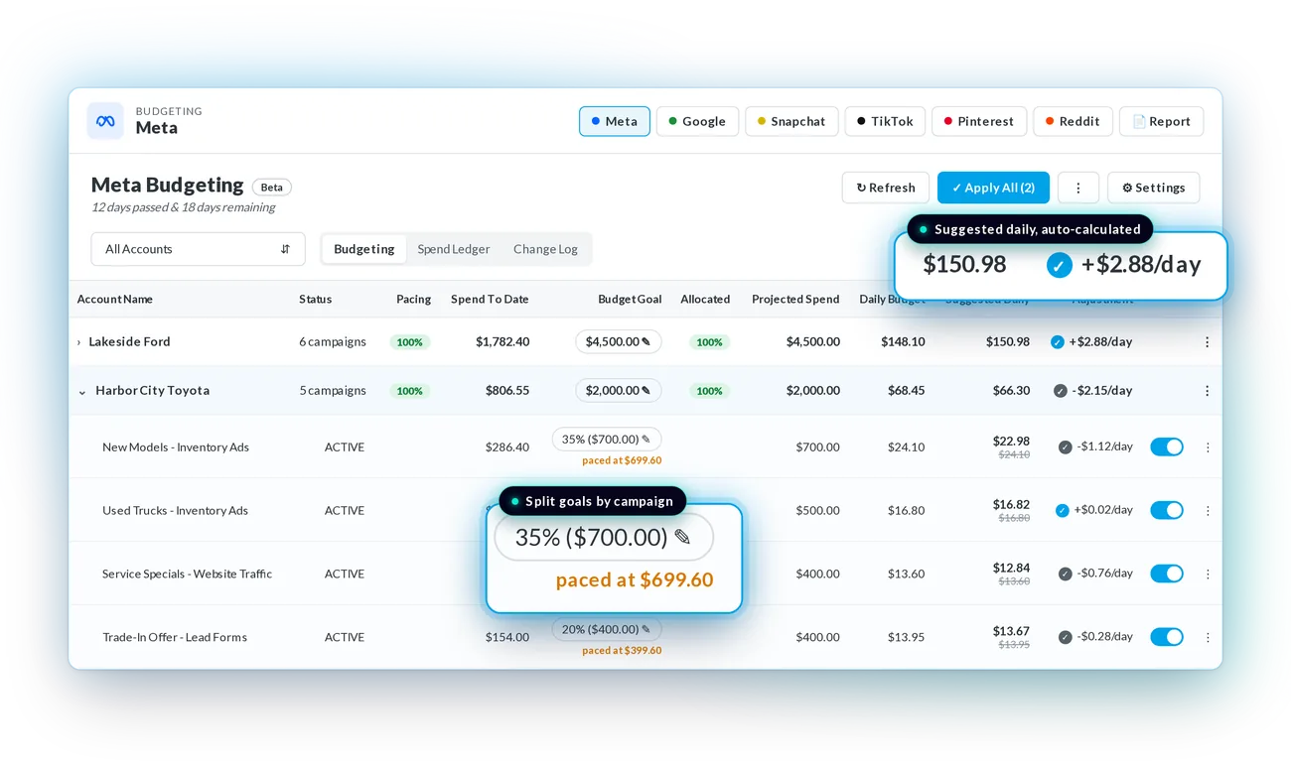Image resolution: width=1291 pixels, height=767 pixels.
Task: Click check icon beside +$0.02/day
Action: click(x=1063, y=511)
